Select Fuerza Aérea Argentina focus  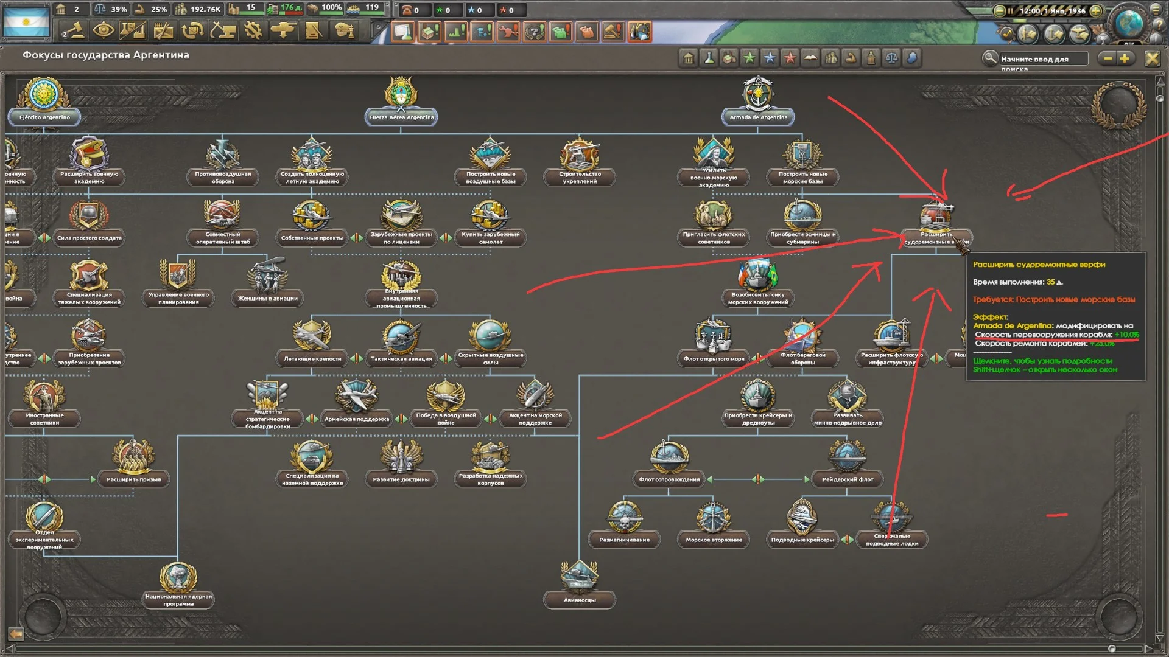[401, 102]
